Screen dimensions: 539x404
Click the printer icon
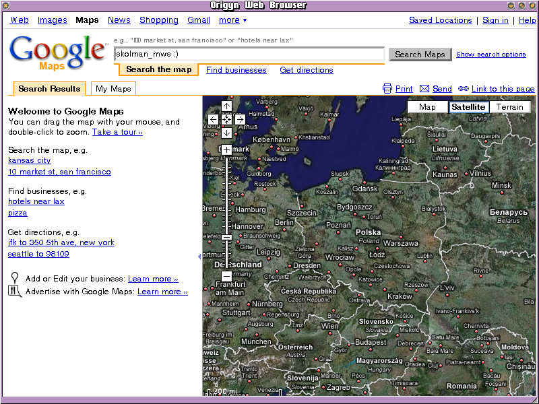click(387, 89)
